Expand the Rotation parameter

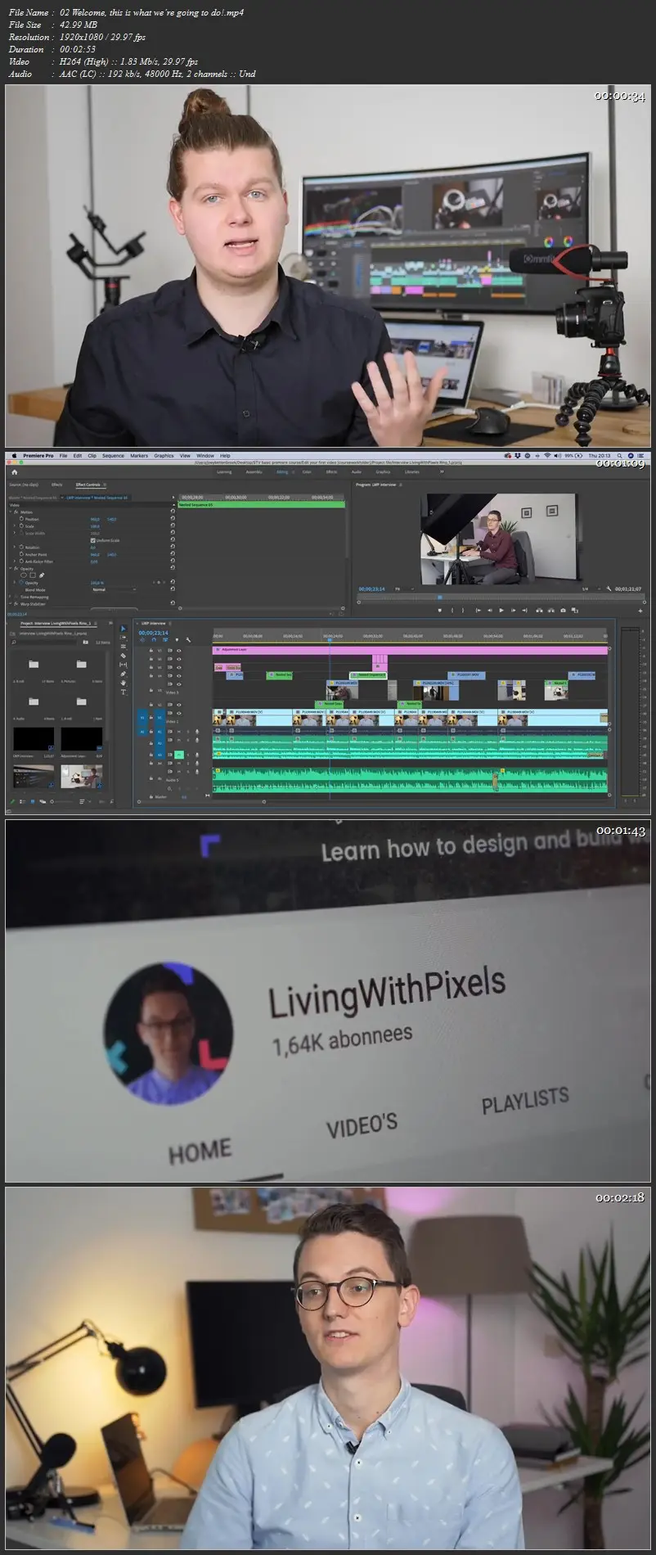pos(15,548)
